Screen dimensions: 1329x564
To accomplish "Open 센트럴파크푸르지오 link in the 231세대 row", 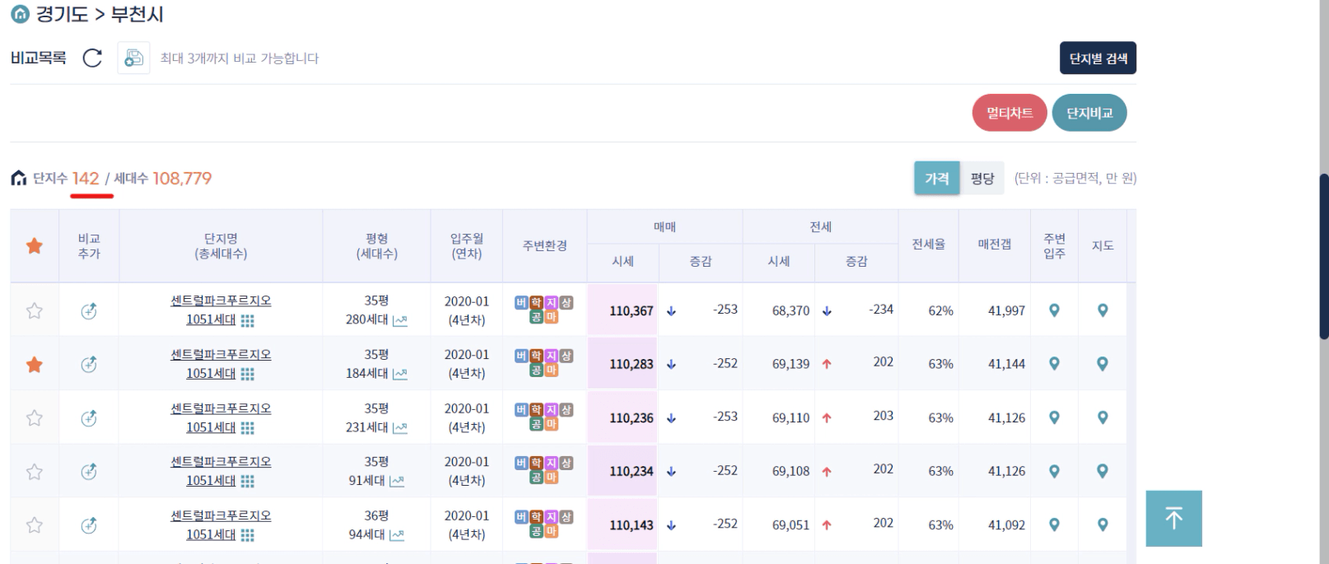I will (x=221, y=408).
